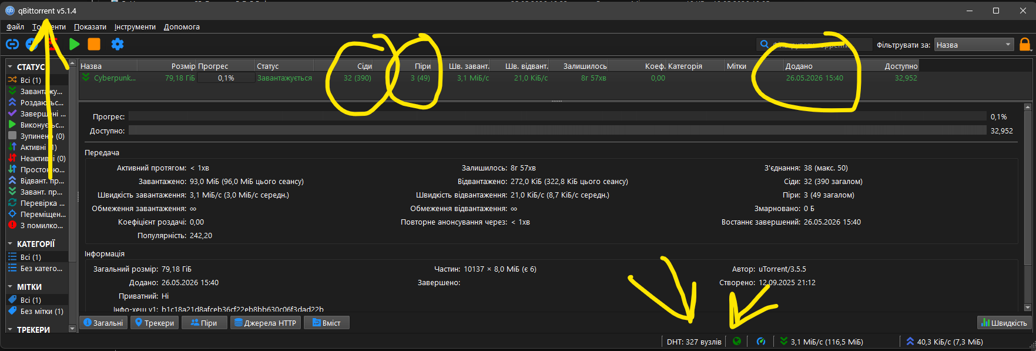The width and height of the screenshot is (1036, 351).
Task: Click the add torrent link toolbar icon
Action: pyautogui.click(x=12, y=44)
